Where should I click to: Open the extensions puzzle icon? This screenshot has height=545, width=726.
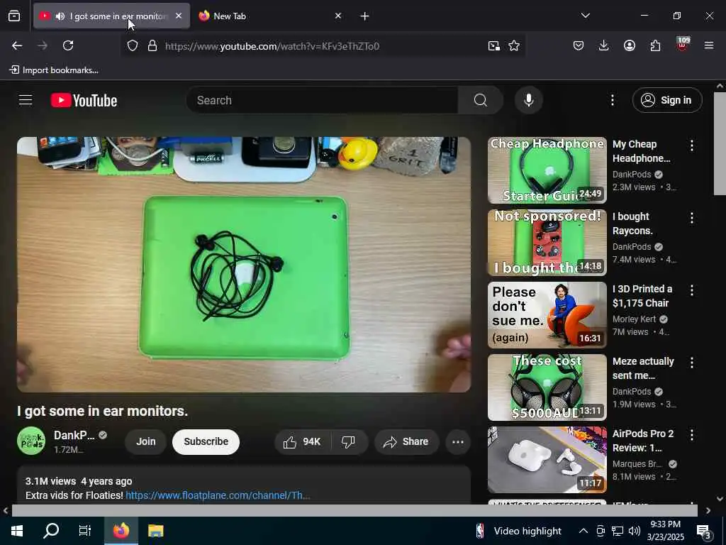[655, 45]
